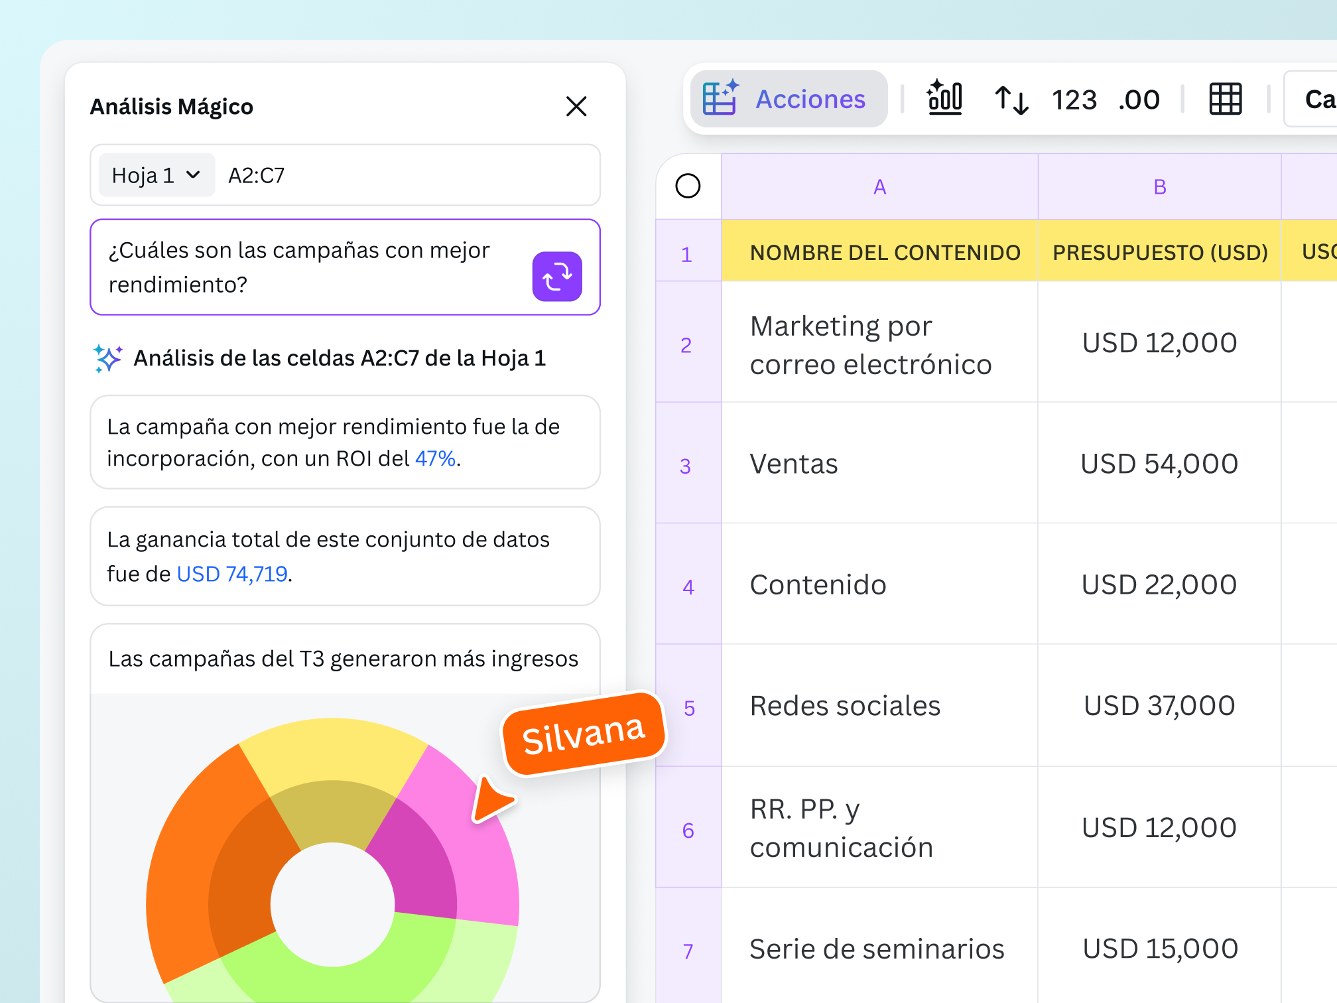Click the magic sparkle analysis icon

point(107,359)
